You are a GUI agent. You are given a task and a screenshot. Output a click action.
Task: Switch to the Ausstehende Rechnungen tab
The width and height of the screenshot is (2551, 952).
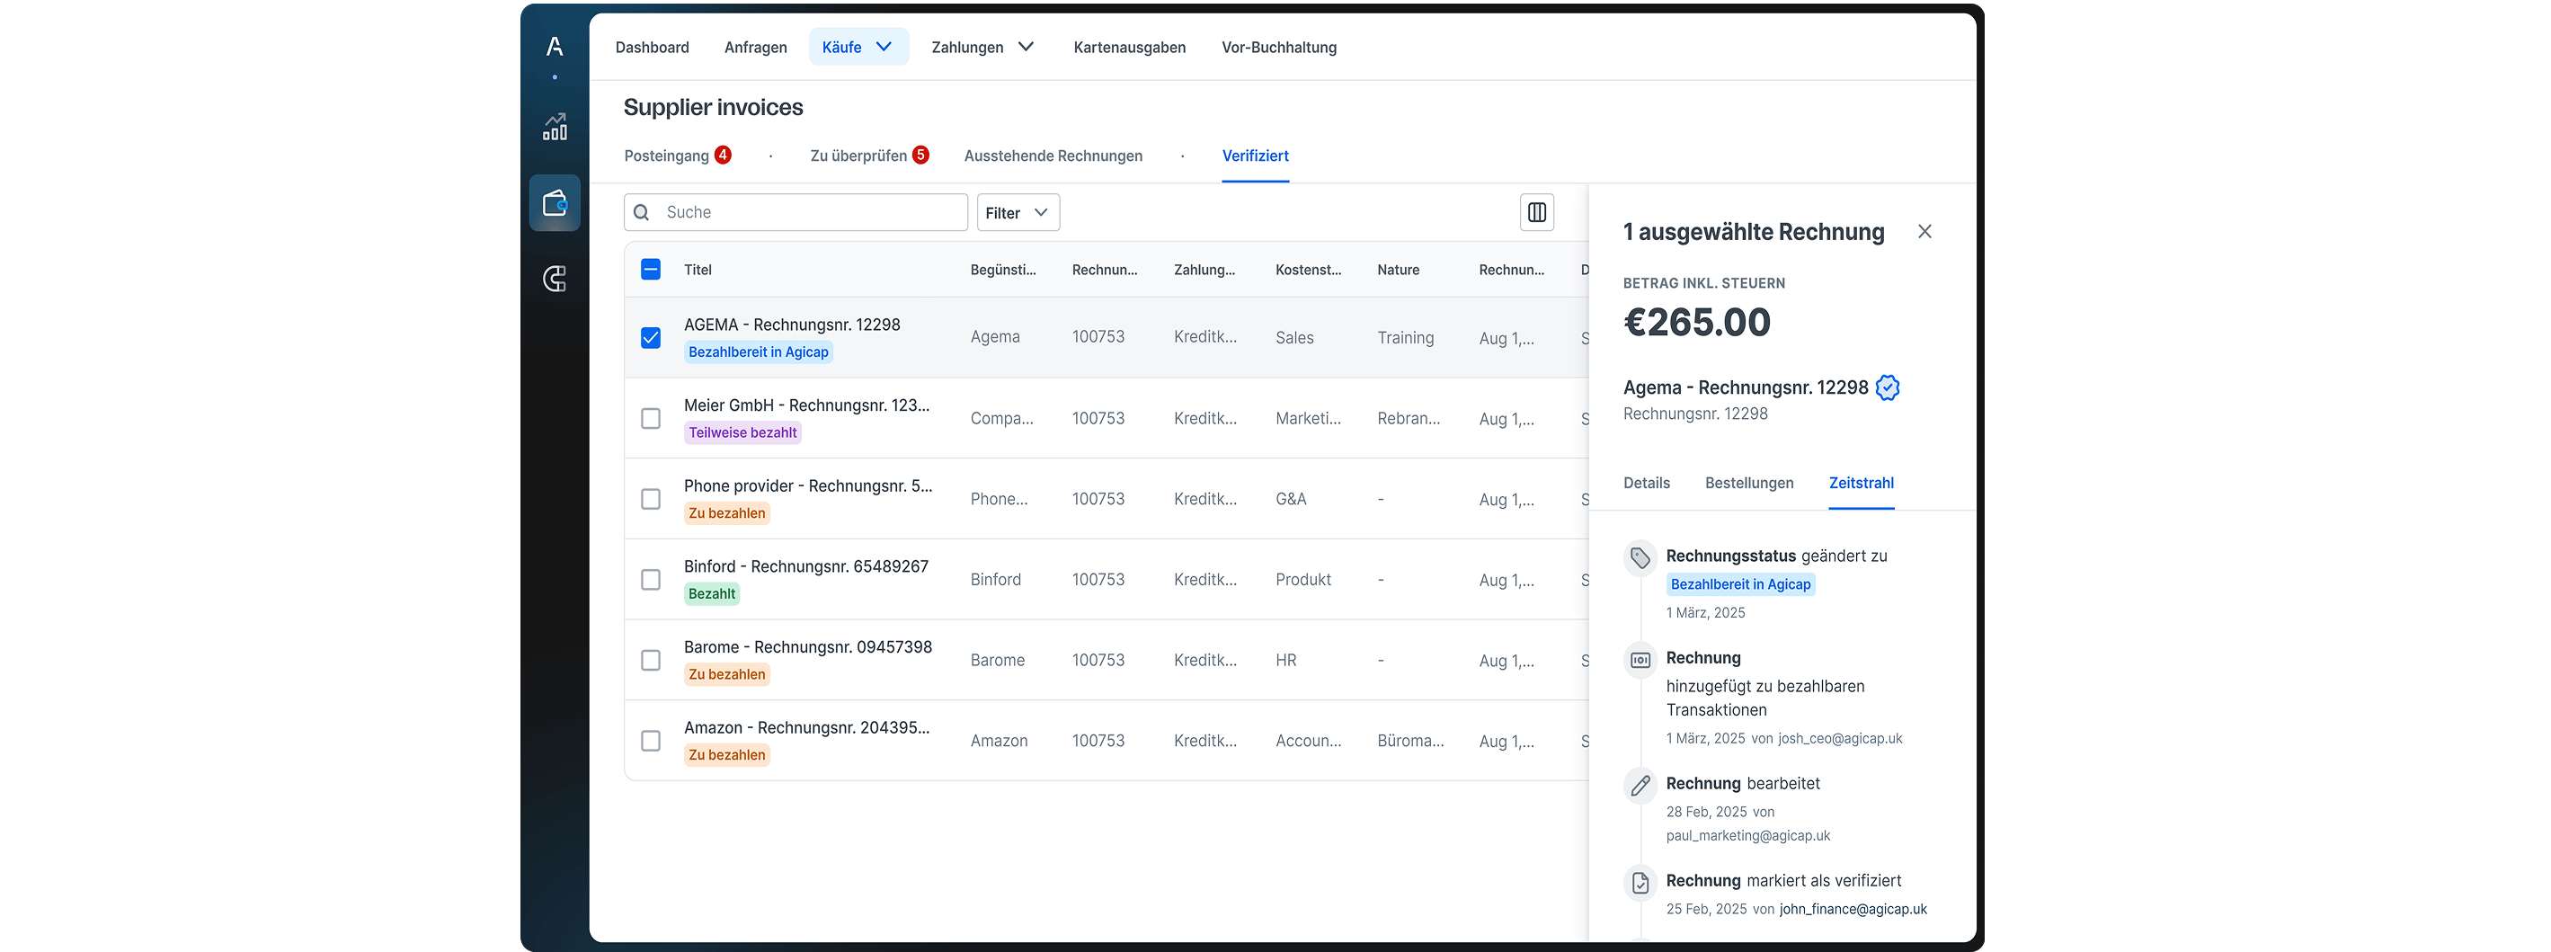coord(1053,156)
